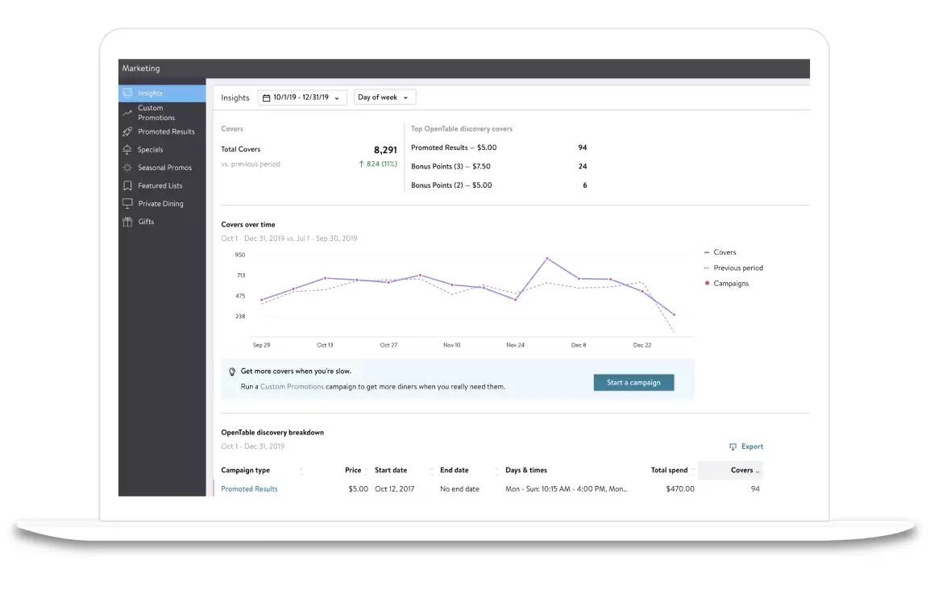This screenshot has width=930, height=590.
Task: Open Insights from the sidebar icon
Action: point(127,93)
